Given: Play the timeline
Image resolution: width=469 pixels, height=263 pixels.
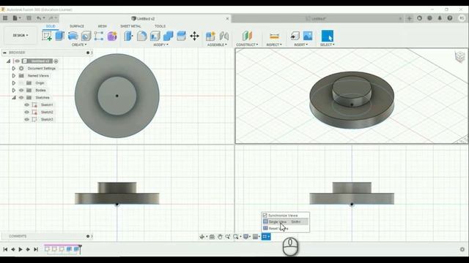Looking at the screenshot, I should (21, 249).
